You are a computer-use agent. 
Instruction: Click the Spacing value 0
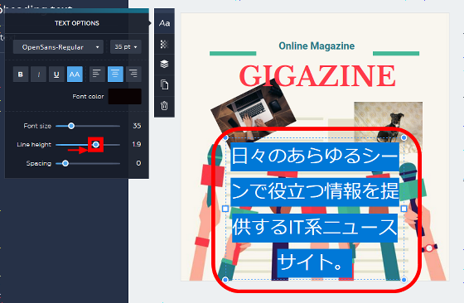(138, 163)
